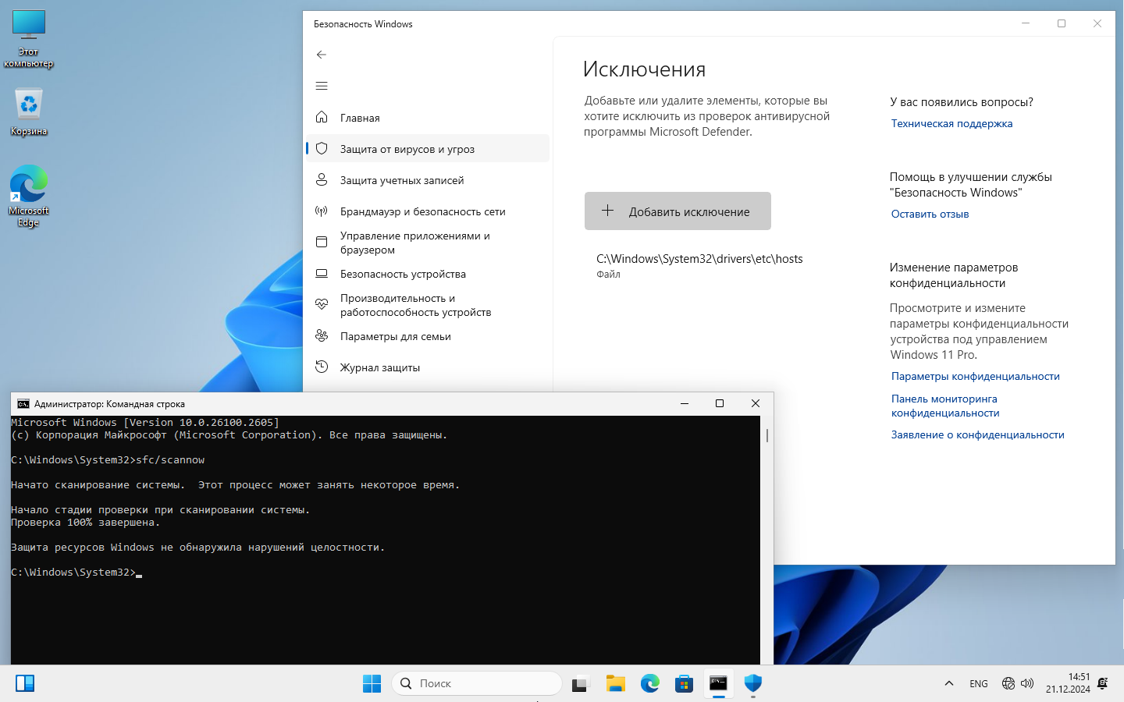Screen dimensions: 1124x702
Task: Close the Command Prompt window
Action: [x=756, y=403]
